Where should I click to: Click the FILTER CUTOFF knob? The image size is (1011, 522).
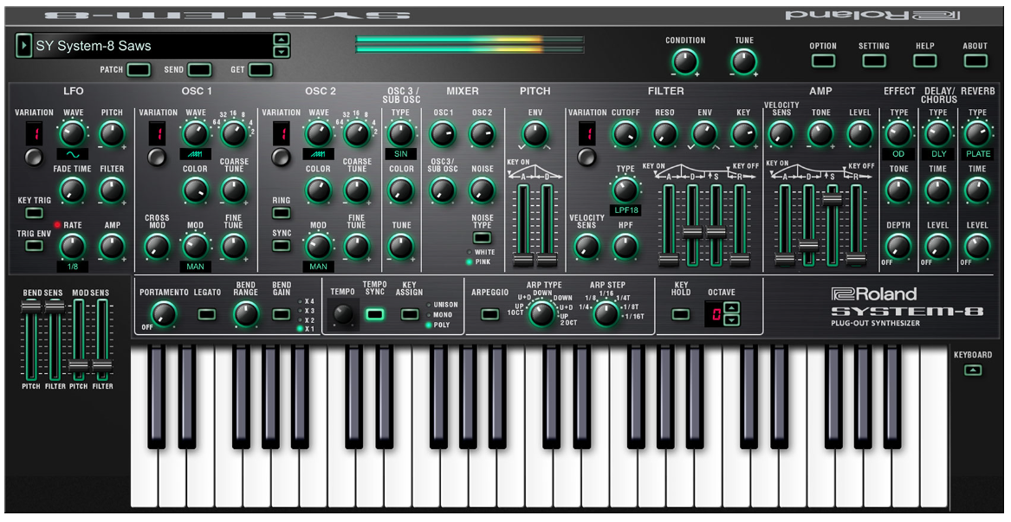point(624,134)
